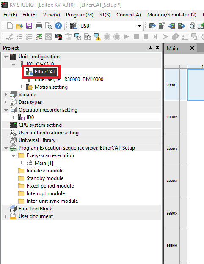Open the USB connection dropdown
The height and width of the screenshot is (264, 204).
(139, 26)
